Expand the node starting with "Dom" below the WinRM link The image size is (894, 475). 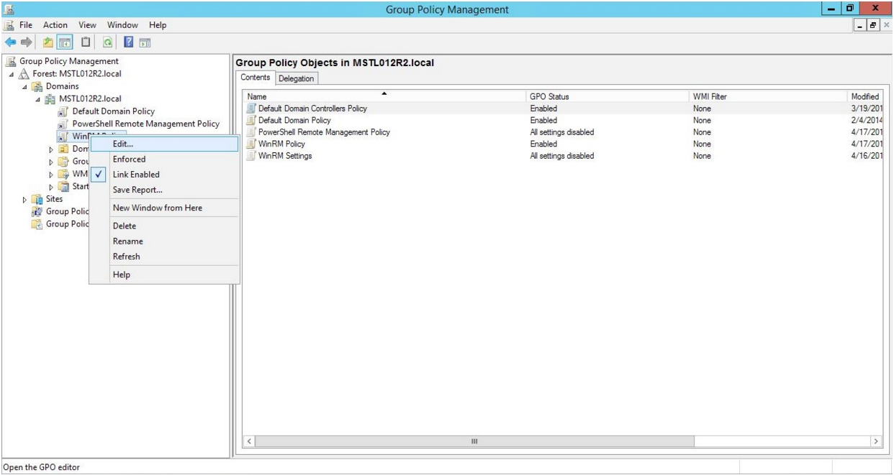51,149
